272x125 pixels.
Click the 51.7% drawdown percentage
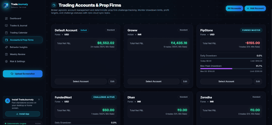click(x=259, y=66)
